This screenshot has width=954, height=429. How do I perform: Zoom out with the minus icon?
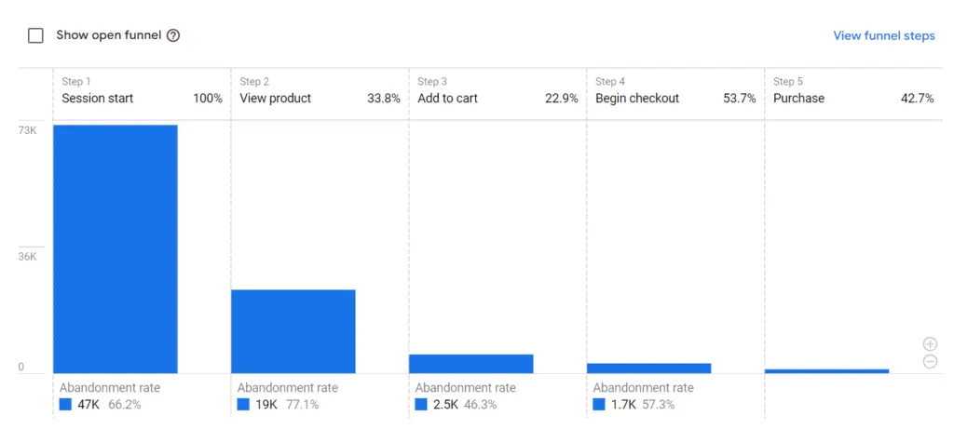[931, 362]
